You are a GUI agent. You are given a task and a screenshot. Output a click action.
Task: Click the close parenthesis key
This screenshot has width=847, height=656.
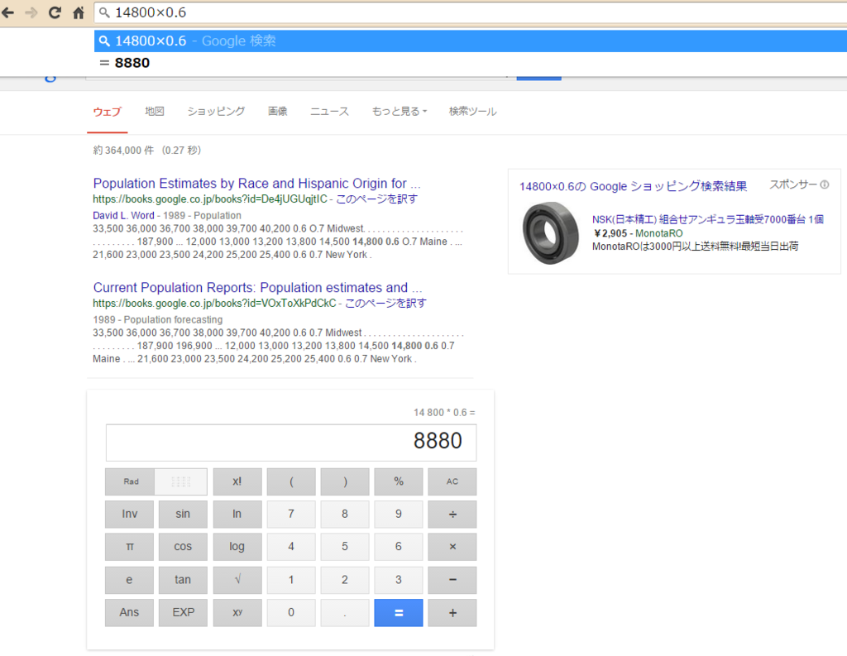345,481
